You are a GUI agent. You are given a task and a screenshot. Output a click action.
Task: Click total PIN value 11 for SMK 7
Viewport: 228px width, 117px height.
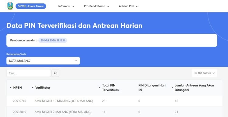pyautogui.click(x=104, y=112)
